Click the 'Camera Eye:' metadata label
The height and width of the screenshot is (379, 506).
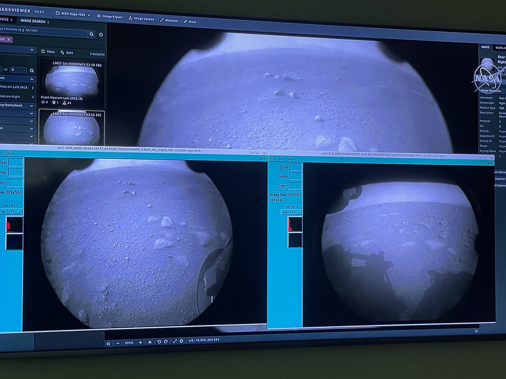[x=487, y=102]
